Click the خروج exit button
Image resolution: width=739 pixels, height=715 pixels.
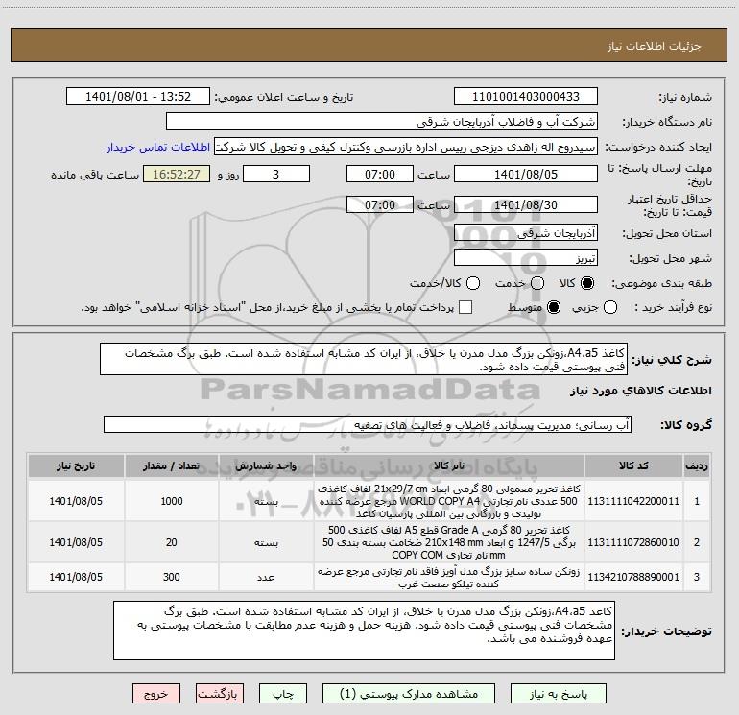click(x=156, y=694)
